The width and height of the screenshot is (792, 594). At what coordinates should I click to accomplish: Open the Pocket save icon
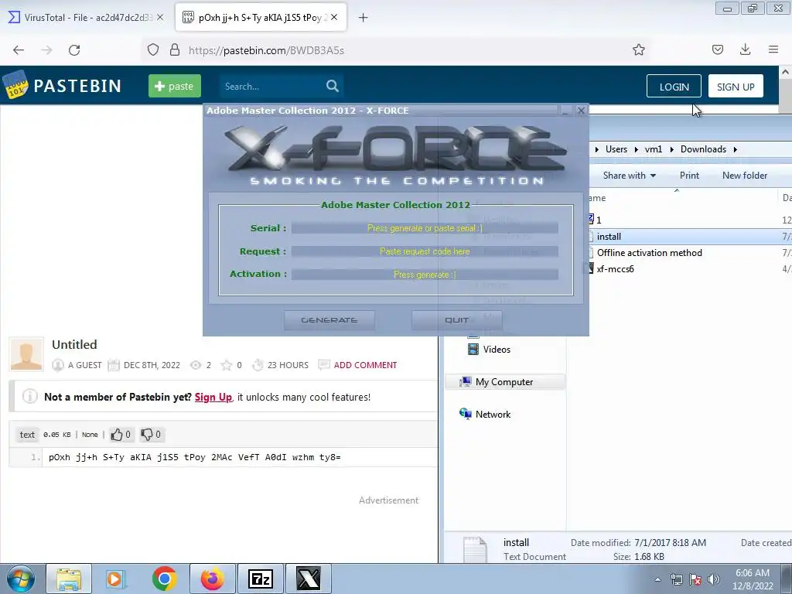coord(717,49)
